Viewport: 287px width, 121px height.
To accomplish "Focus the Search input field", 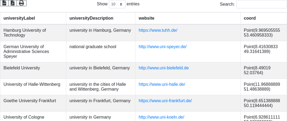I will (x=262, y=4).
